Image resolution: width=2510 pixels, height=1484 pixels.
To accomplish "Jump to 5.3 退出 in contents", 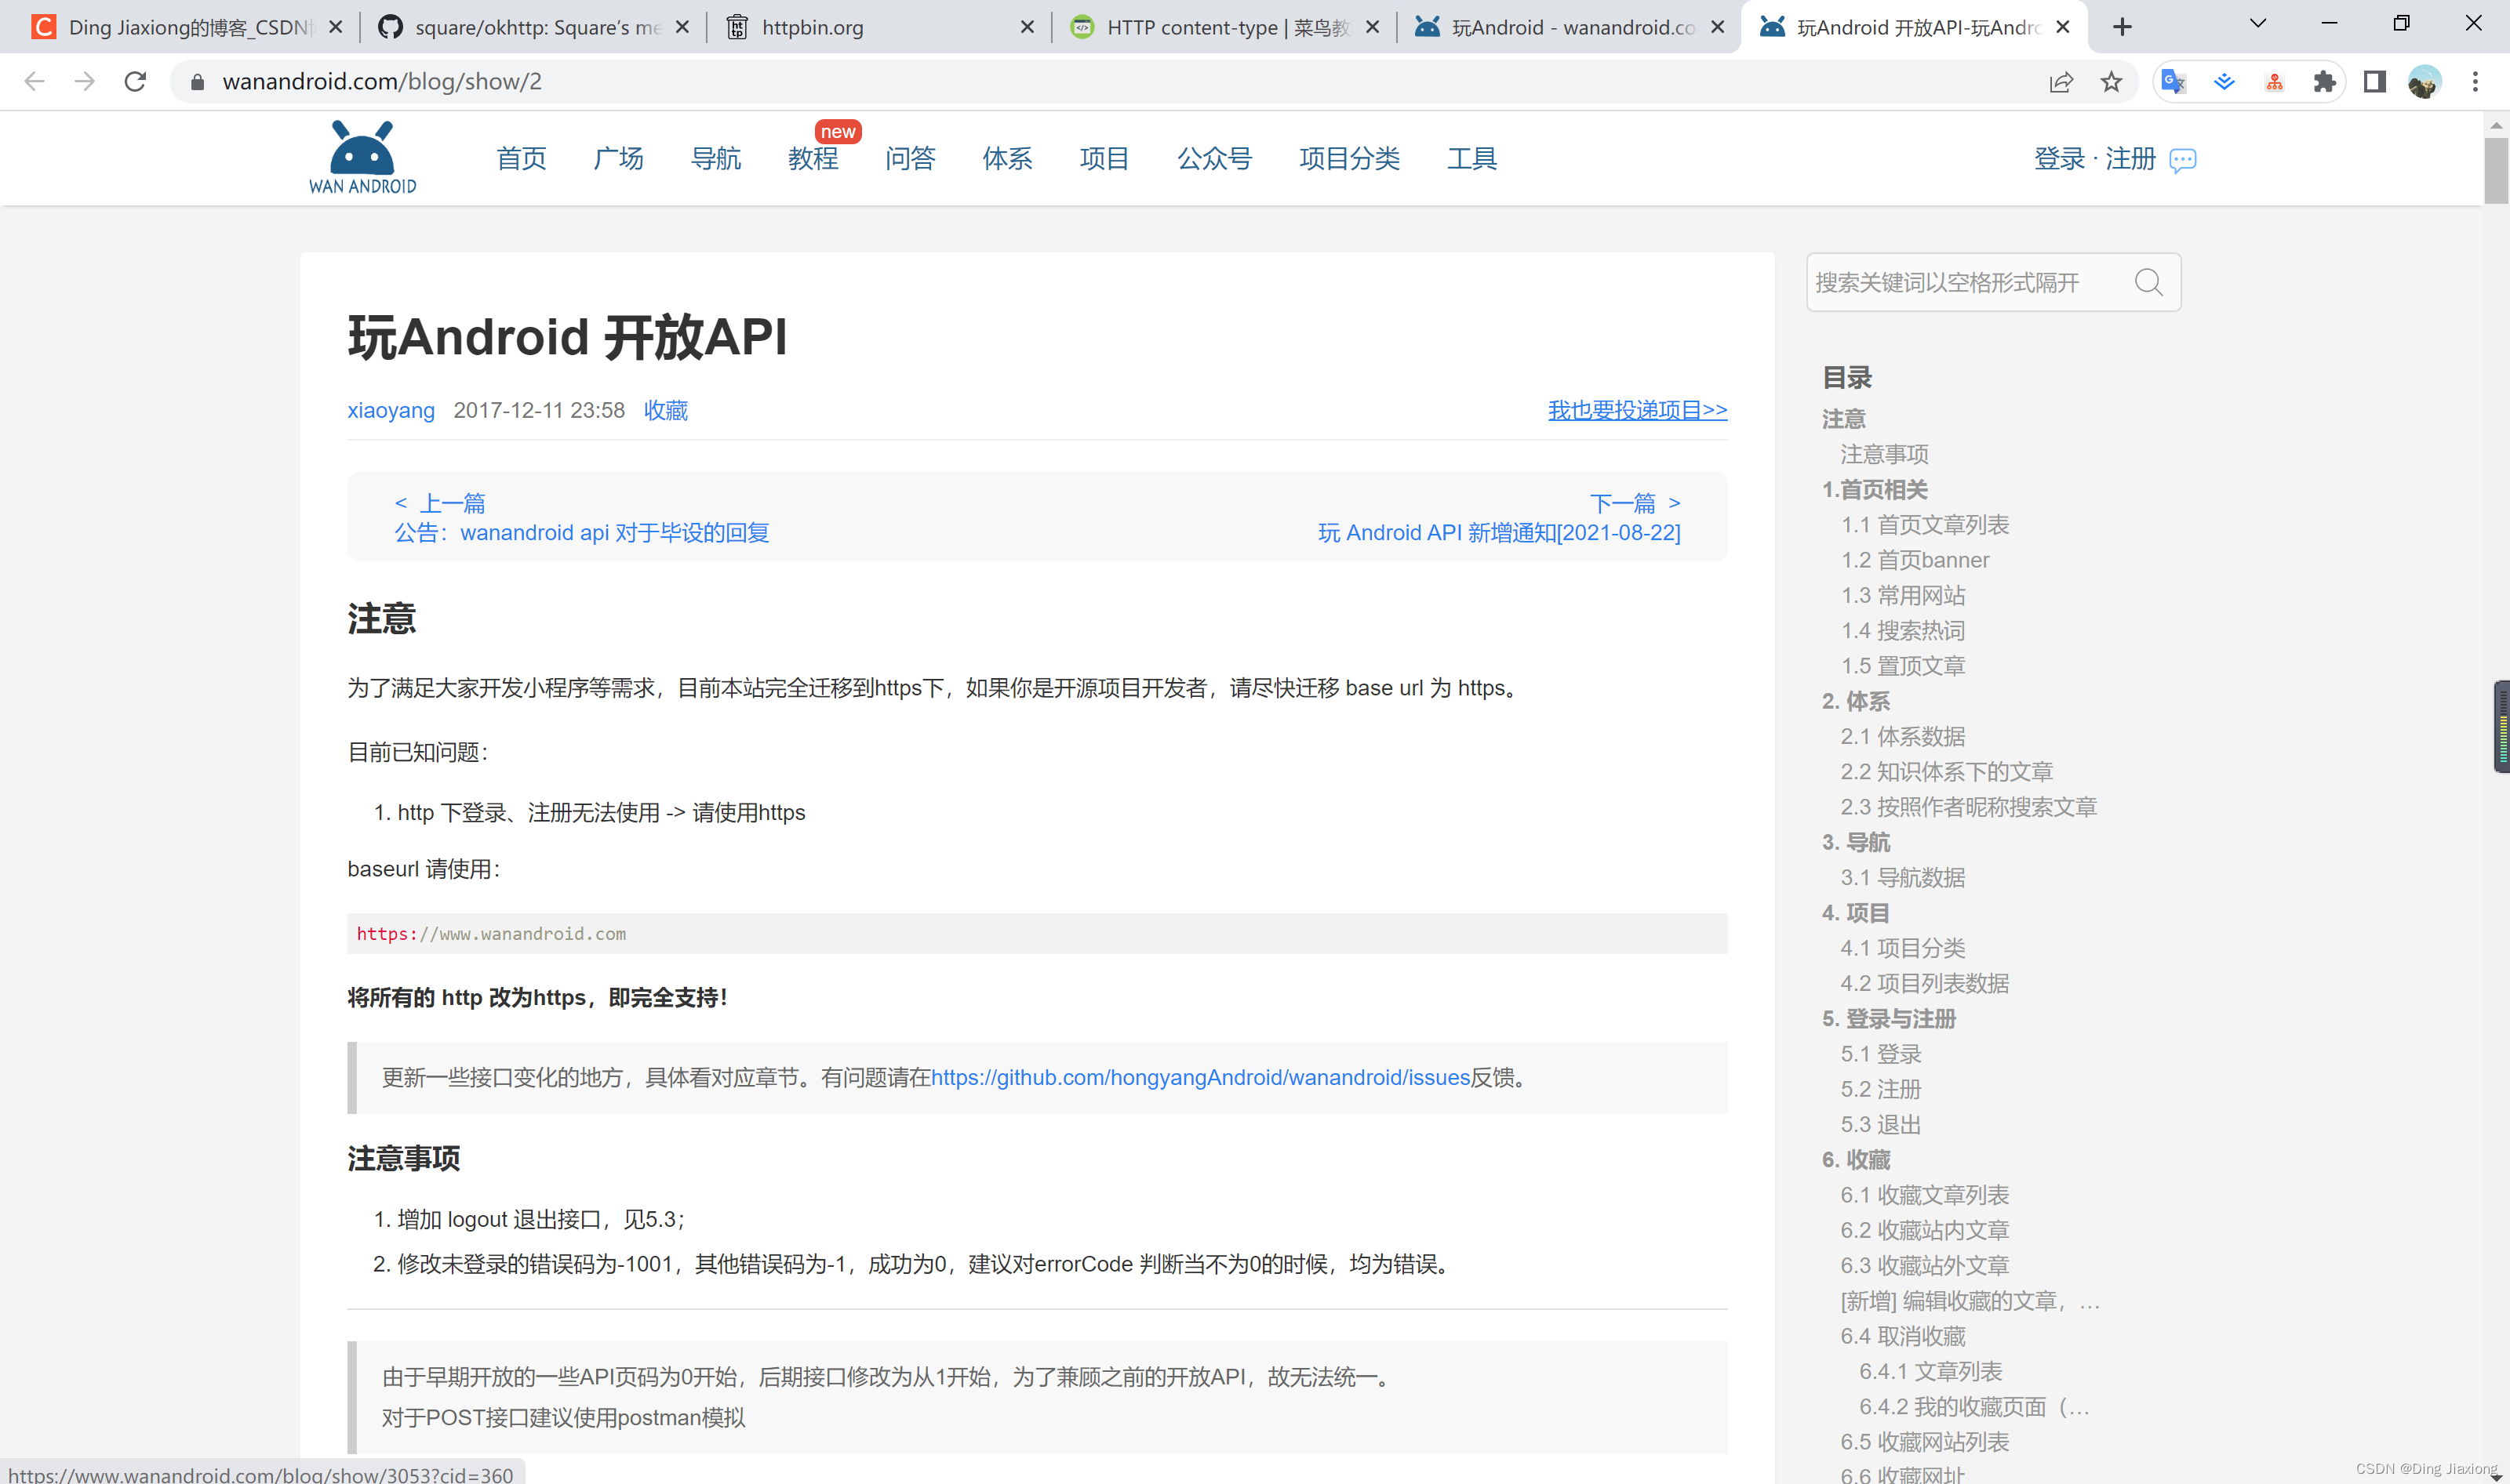I will (1881, 1124).
